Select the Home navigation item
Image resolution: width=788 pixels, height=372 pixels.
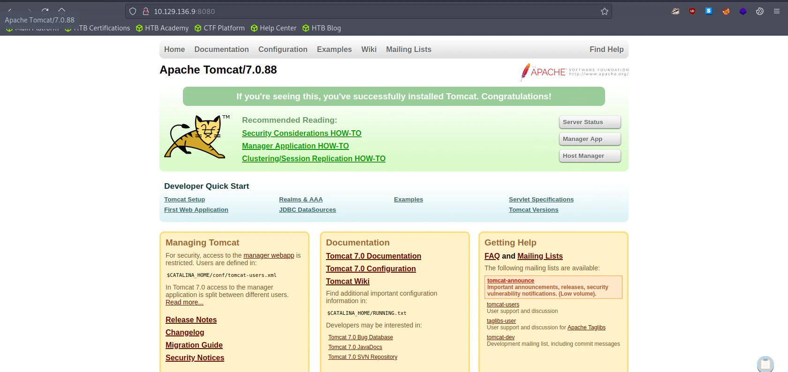click(x=174, y=49)
